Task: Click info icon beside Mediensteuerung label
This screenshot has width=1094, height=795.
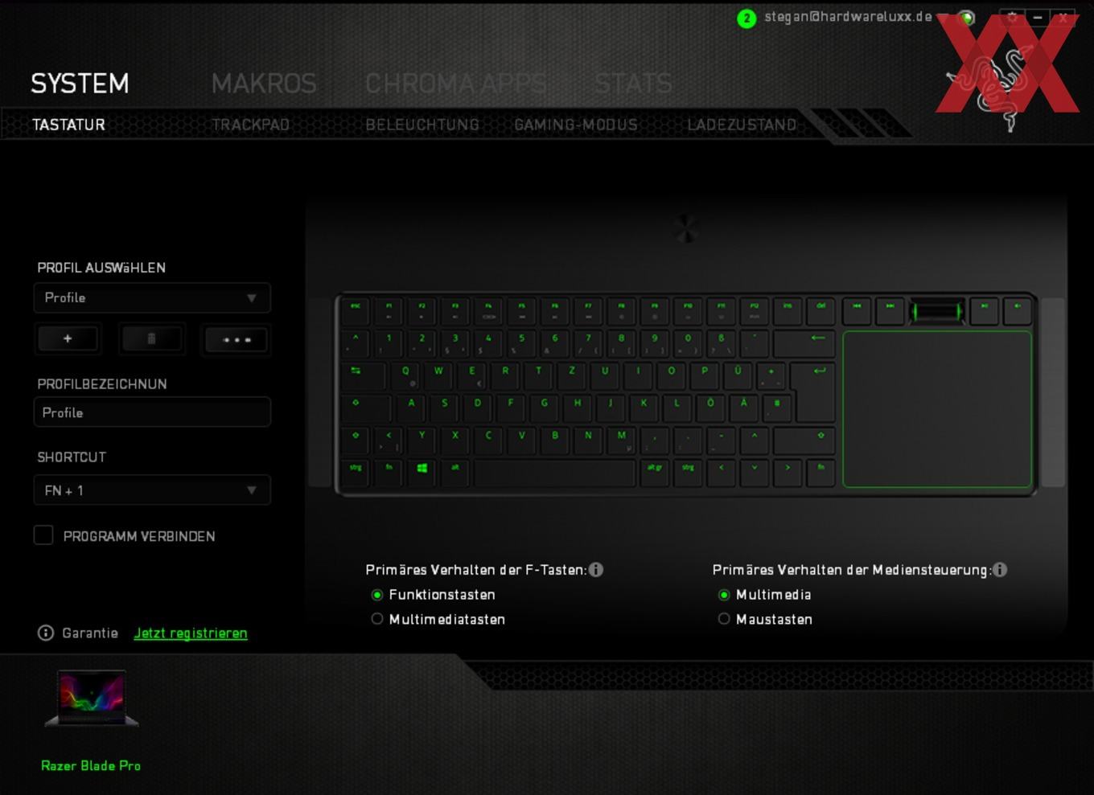Action: 1000,570
